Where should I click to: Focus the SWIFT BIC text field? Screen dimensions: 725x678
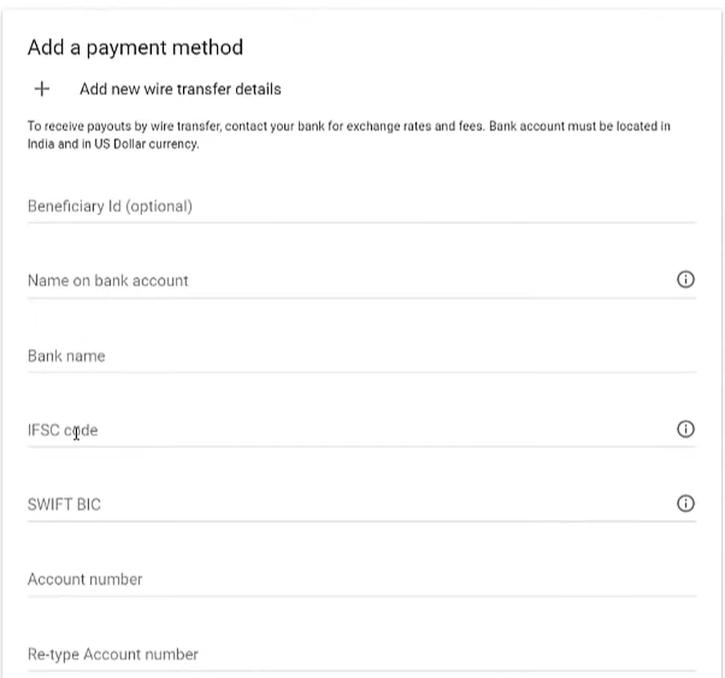[x=351, y=504]
